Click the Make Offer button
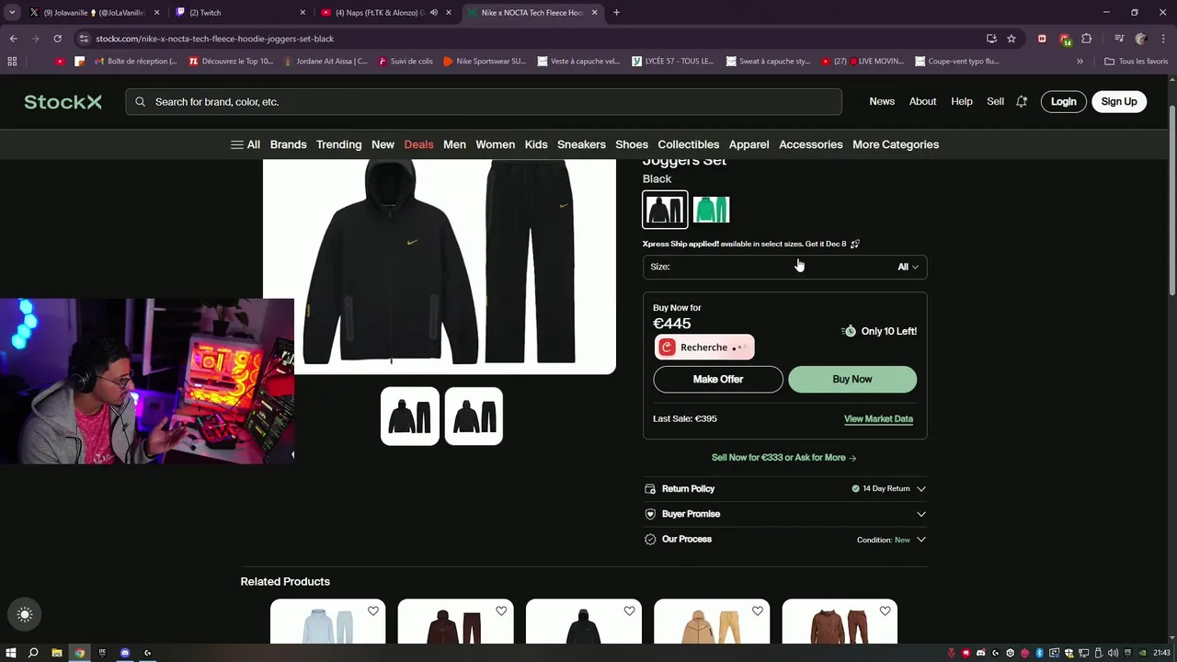Viewport: 1177px width, 662px height. 718,379
